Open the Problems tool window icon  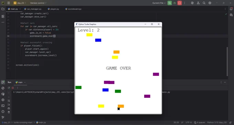[3, 112]
